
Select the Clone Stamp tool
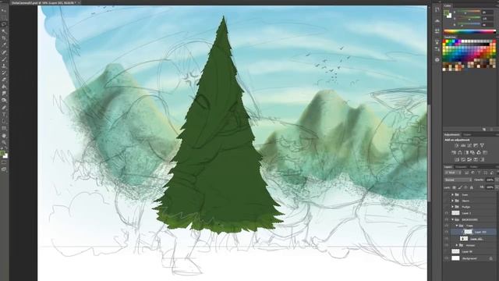tap(4, 66)
